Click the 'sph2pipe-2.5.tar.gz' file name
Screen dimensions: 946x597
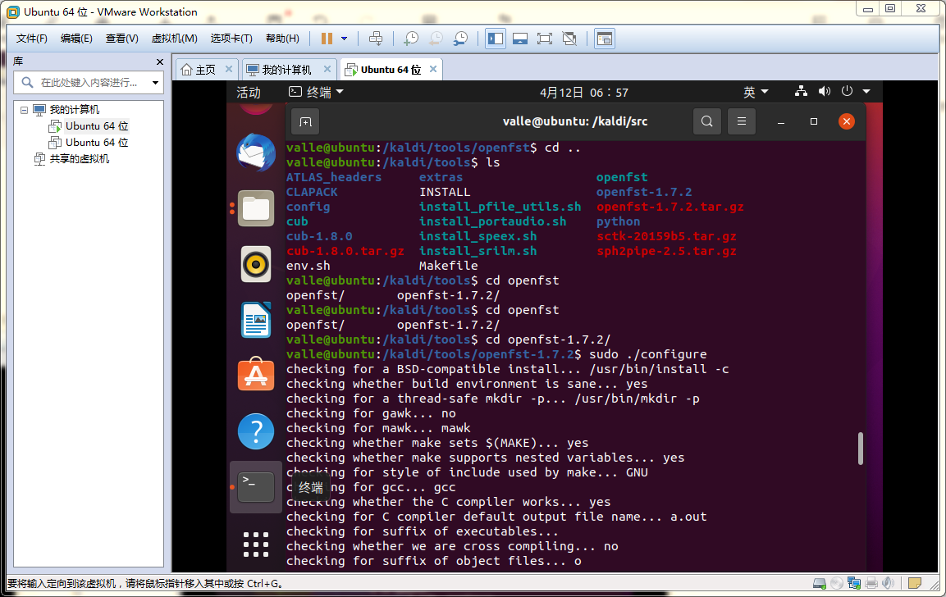pos(666,251)
